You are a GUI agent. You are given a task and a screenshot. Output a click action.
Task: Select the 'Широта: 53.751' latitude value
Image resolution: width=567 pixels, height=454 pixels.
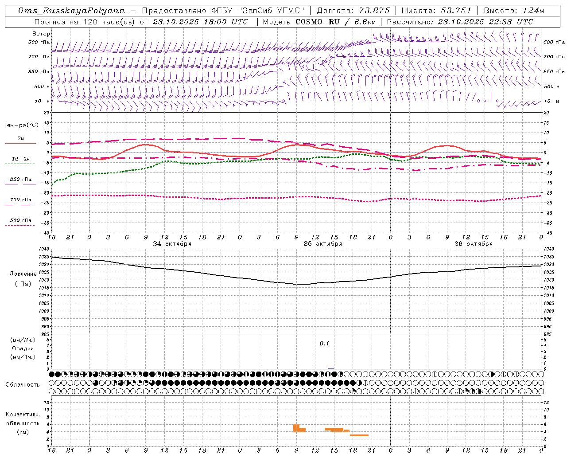pos(437,11)
